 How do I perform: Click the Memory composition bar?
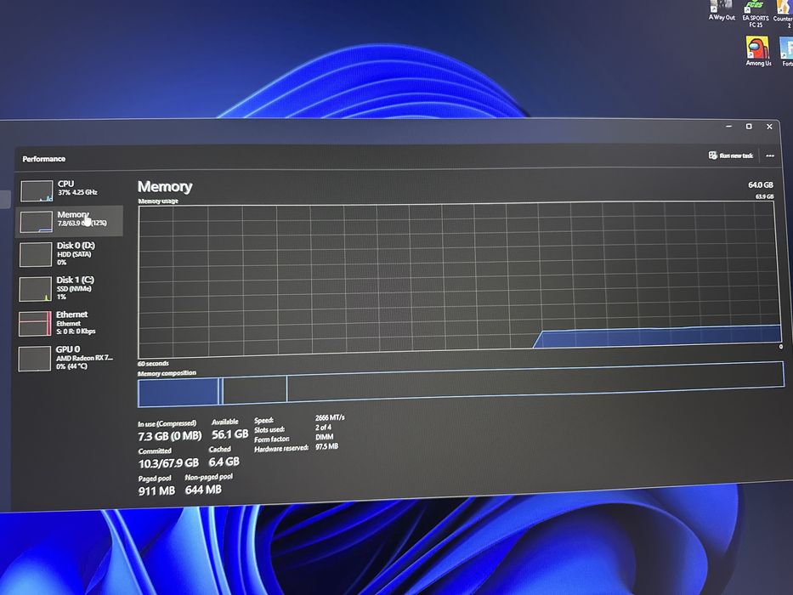[461, 384]
